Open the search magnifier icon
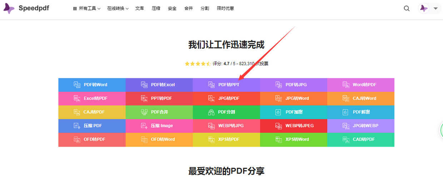Viewport: 443px width, 186px height. click(407, 9)
